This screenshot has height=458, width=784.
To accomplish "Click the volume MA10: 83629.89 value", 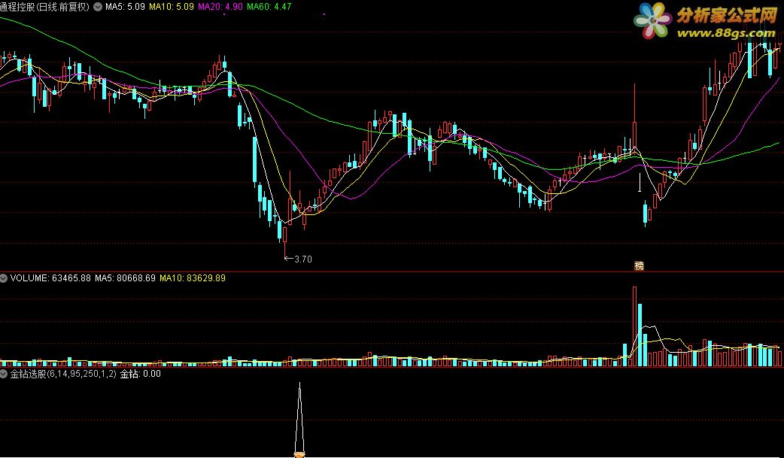I will tap(193, 278).
